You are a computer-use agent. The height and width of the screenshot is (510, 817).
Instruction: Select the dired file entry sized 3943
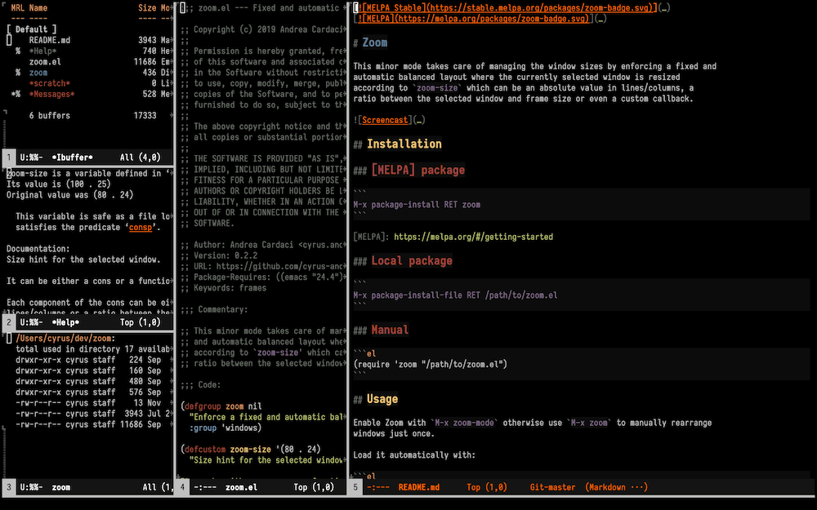pyautogui.click(x=93, y=414)
